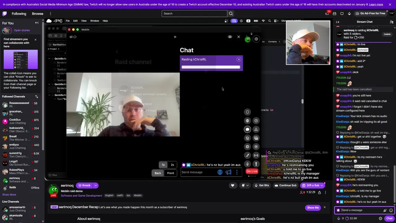Toggle the Moblin flashlight torch button
The width and height of the screenshot is (396, 223).
256,164
